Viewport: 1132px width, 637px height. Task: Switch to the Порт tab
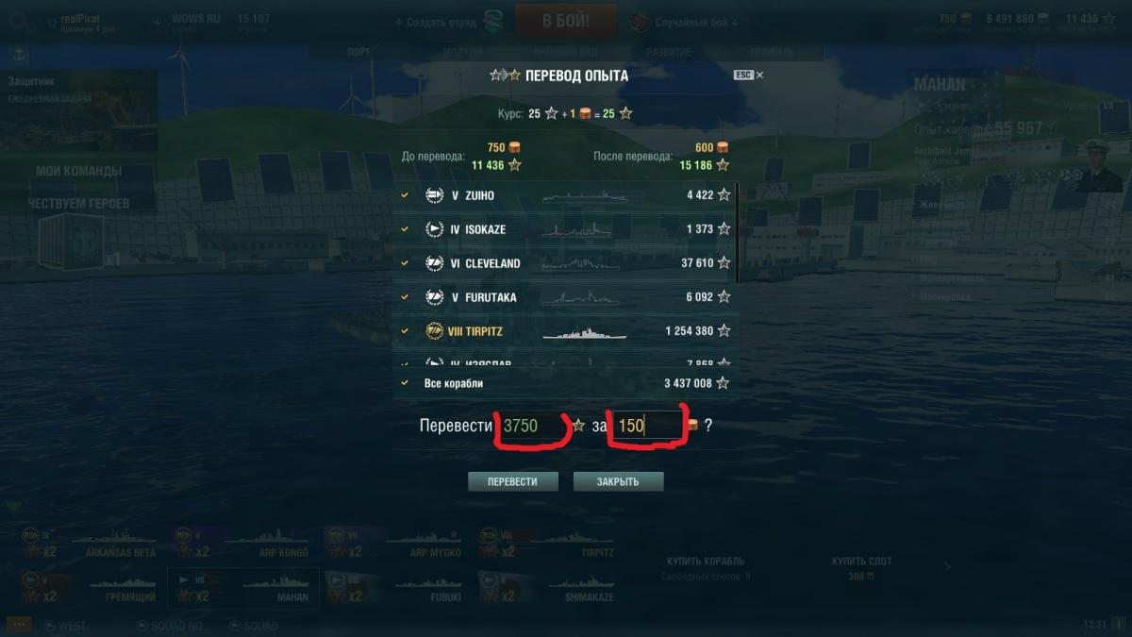click(358, 53)
